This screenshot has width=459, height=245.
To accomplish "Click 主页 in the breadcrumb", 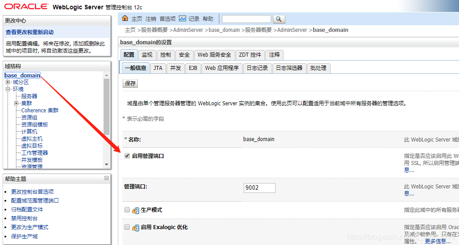I will (x=130, y=30).
